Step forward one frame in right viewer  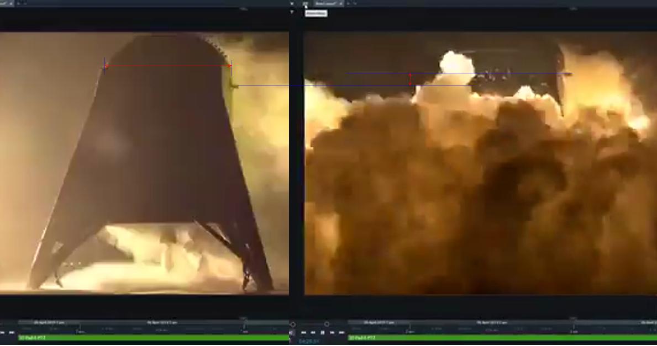pos(332,333)
